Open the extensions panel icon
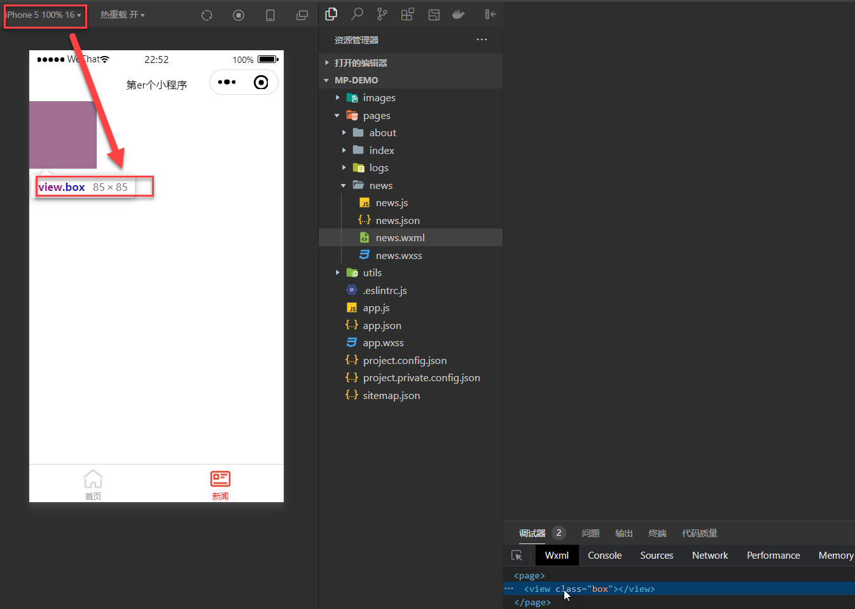The height and width of the screenshot is (609, 855). click(408, 14)
